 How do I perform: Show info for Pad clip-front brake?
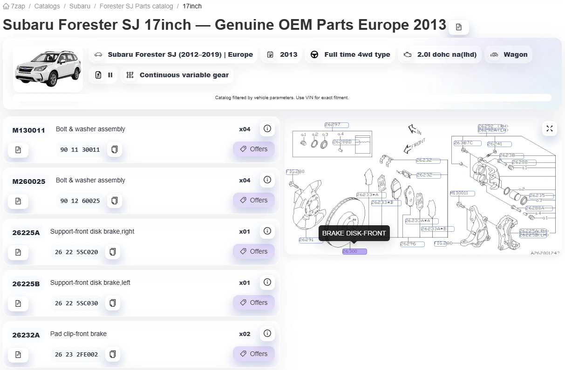267,333
